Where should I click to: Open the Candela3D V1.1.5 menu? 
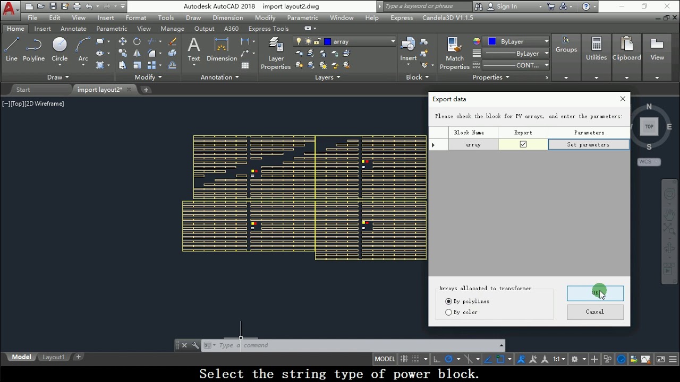point(447,18)
